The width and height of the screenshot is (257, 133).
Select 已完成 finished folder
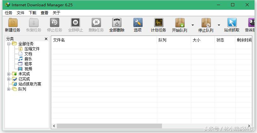(24, 79)
